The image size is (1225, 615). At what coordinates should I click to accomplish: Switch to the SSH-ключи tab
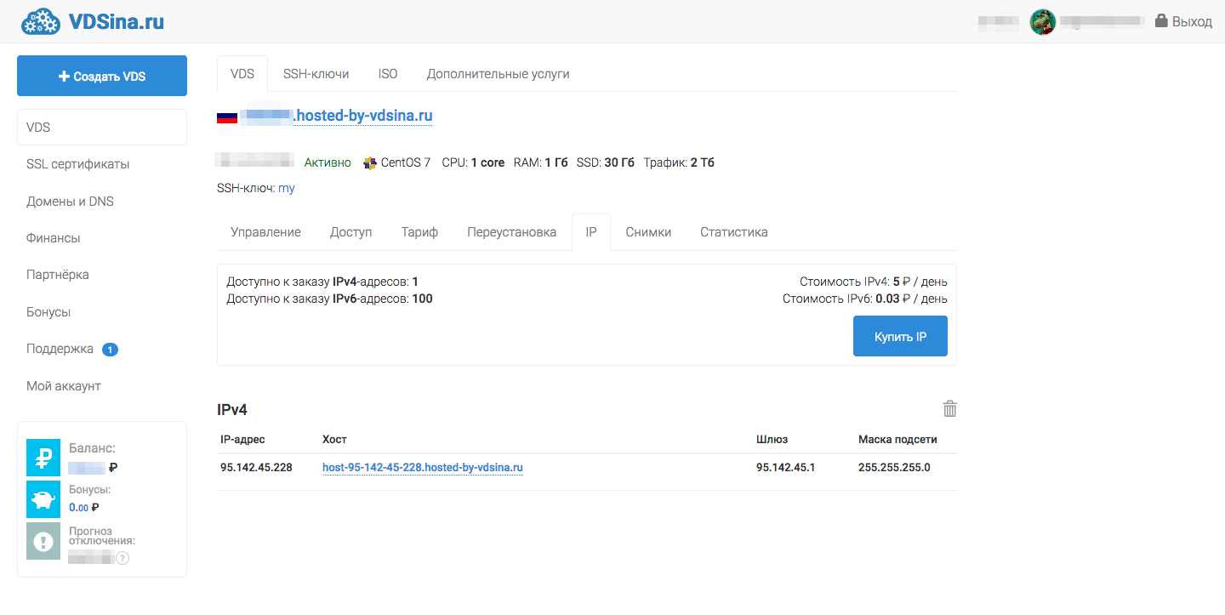pyautogui.click(x=316, y=74)
